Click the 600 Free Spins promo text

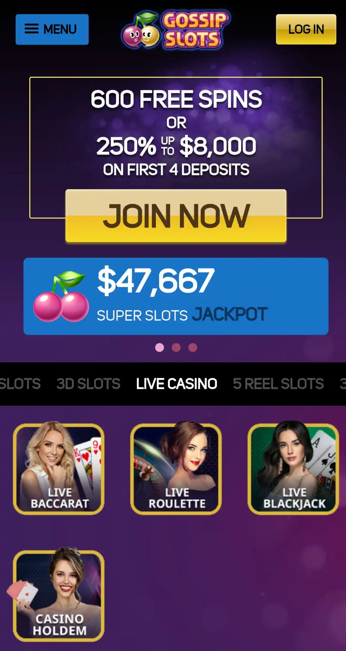(x=176, y=99)
